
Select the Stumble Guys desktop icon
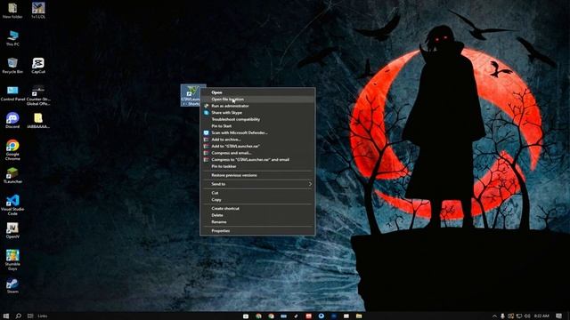pyautogui.click(x=12, y=260)
